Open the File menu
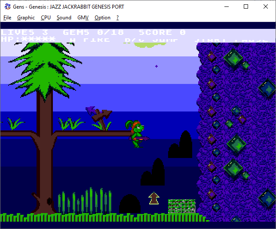This screenshot has height=229, width=276. [7, 18]
